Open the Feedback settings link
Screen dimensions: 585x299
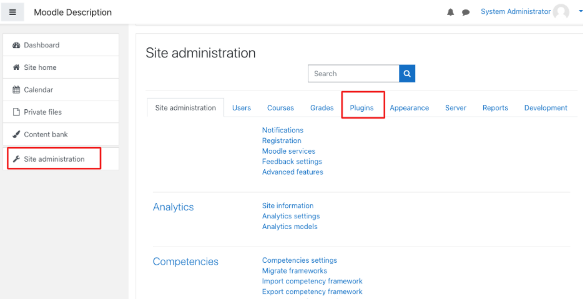tap(292, 162)
